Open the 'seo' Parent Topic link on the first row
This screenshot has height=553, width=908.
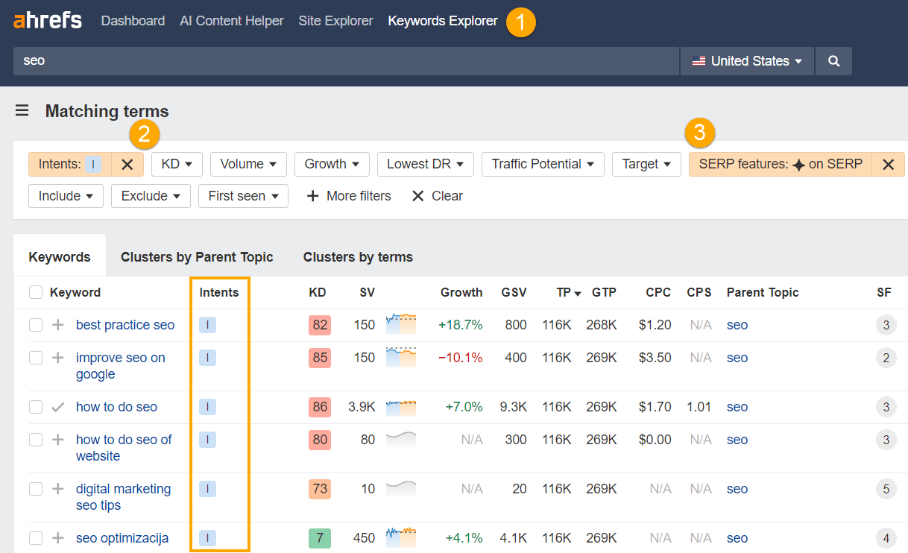click(x=737, y=325)
